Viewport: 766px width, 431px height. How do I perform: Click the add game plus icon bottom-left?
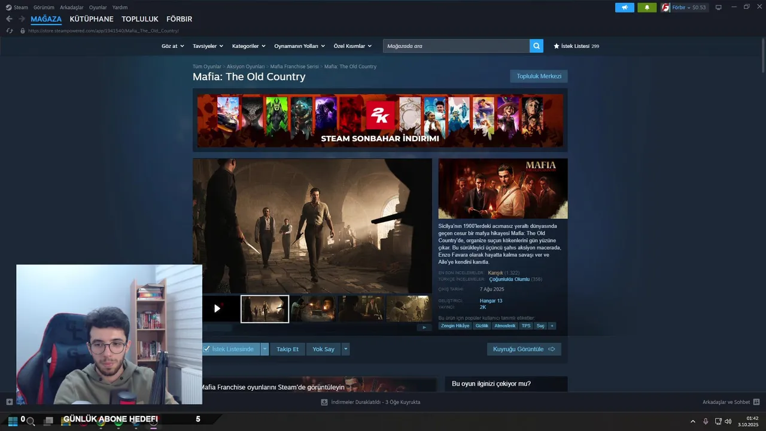pyautogui.click(x=9, y=402)
